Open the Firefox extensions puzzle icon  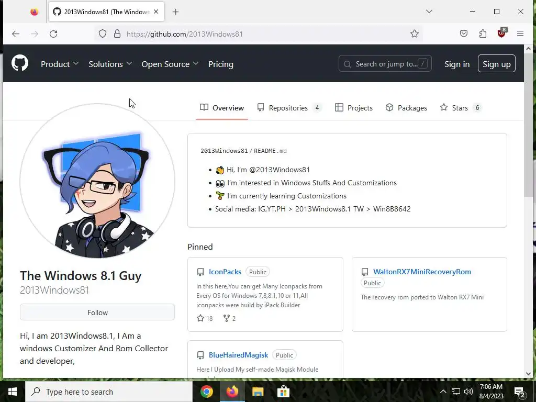(x=483, y=34)
